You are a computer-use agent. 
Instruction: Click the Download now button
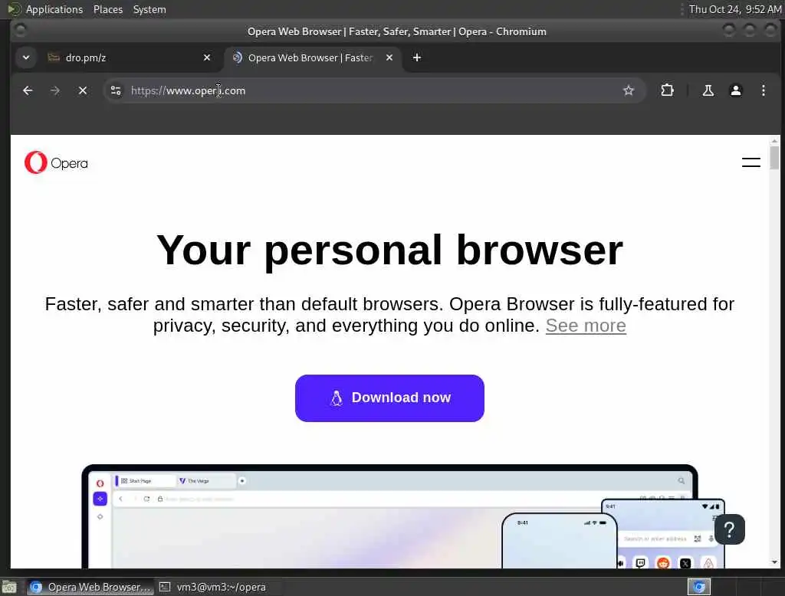[389, 398]
